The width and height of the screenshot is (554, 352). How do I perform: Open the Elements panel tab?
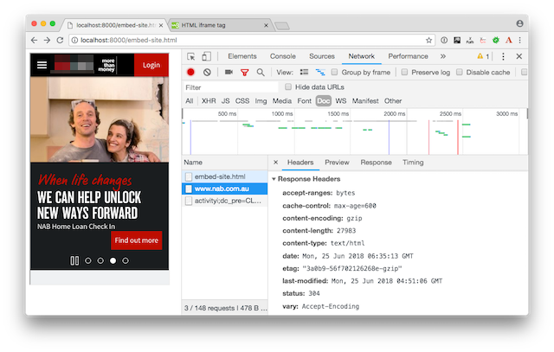[x=242, y=56]
